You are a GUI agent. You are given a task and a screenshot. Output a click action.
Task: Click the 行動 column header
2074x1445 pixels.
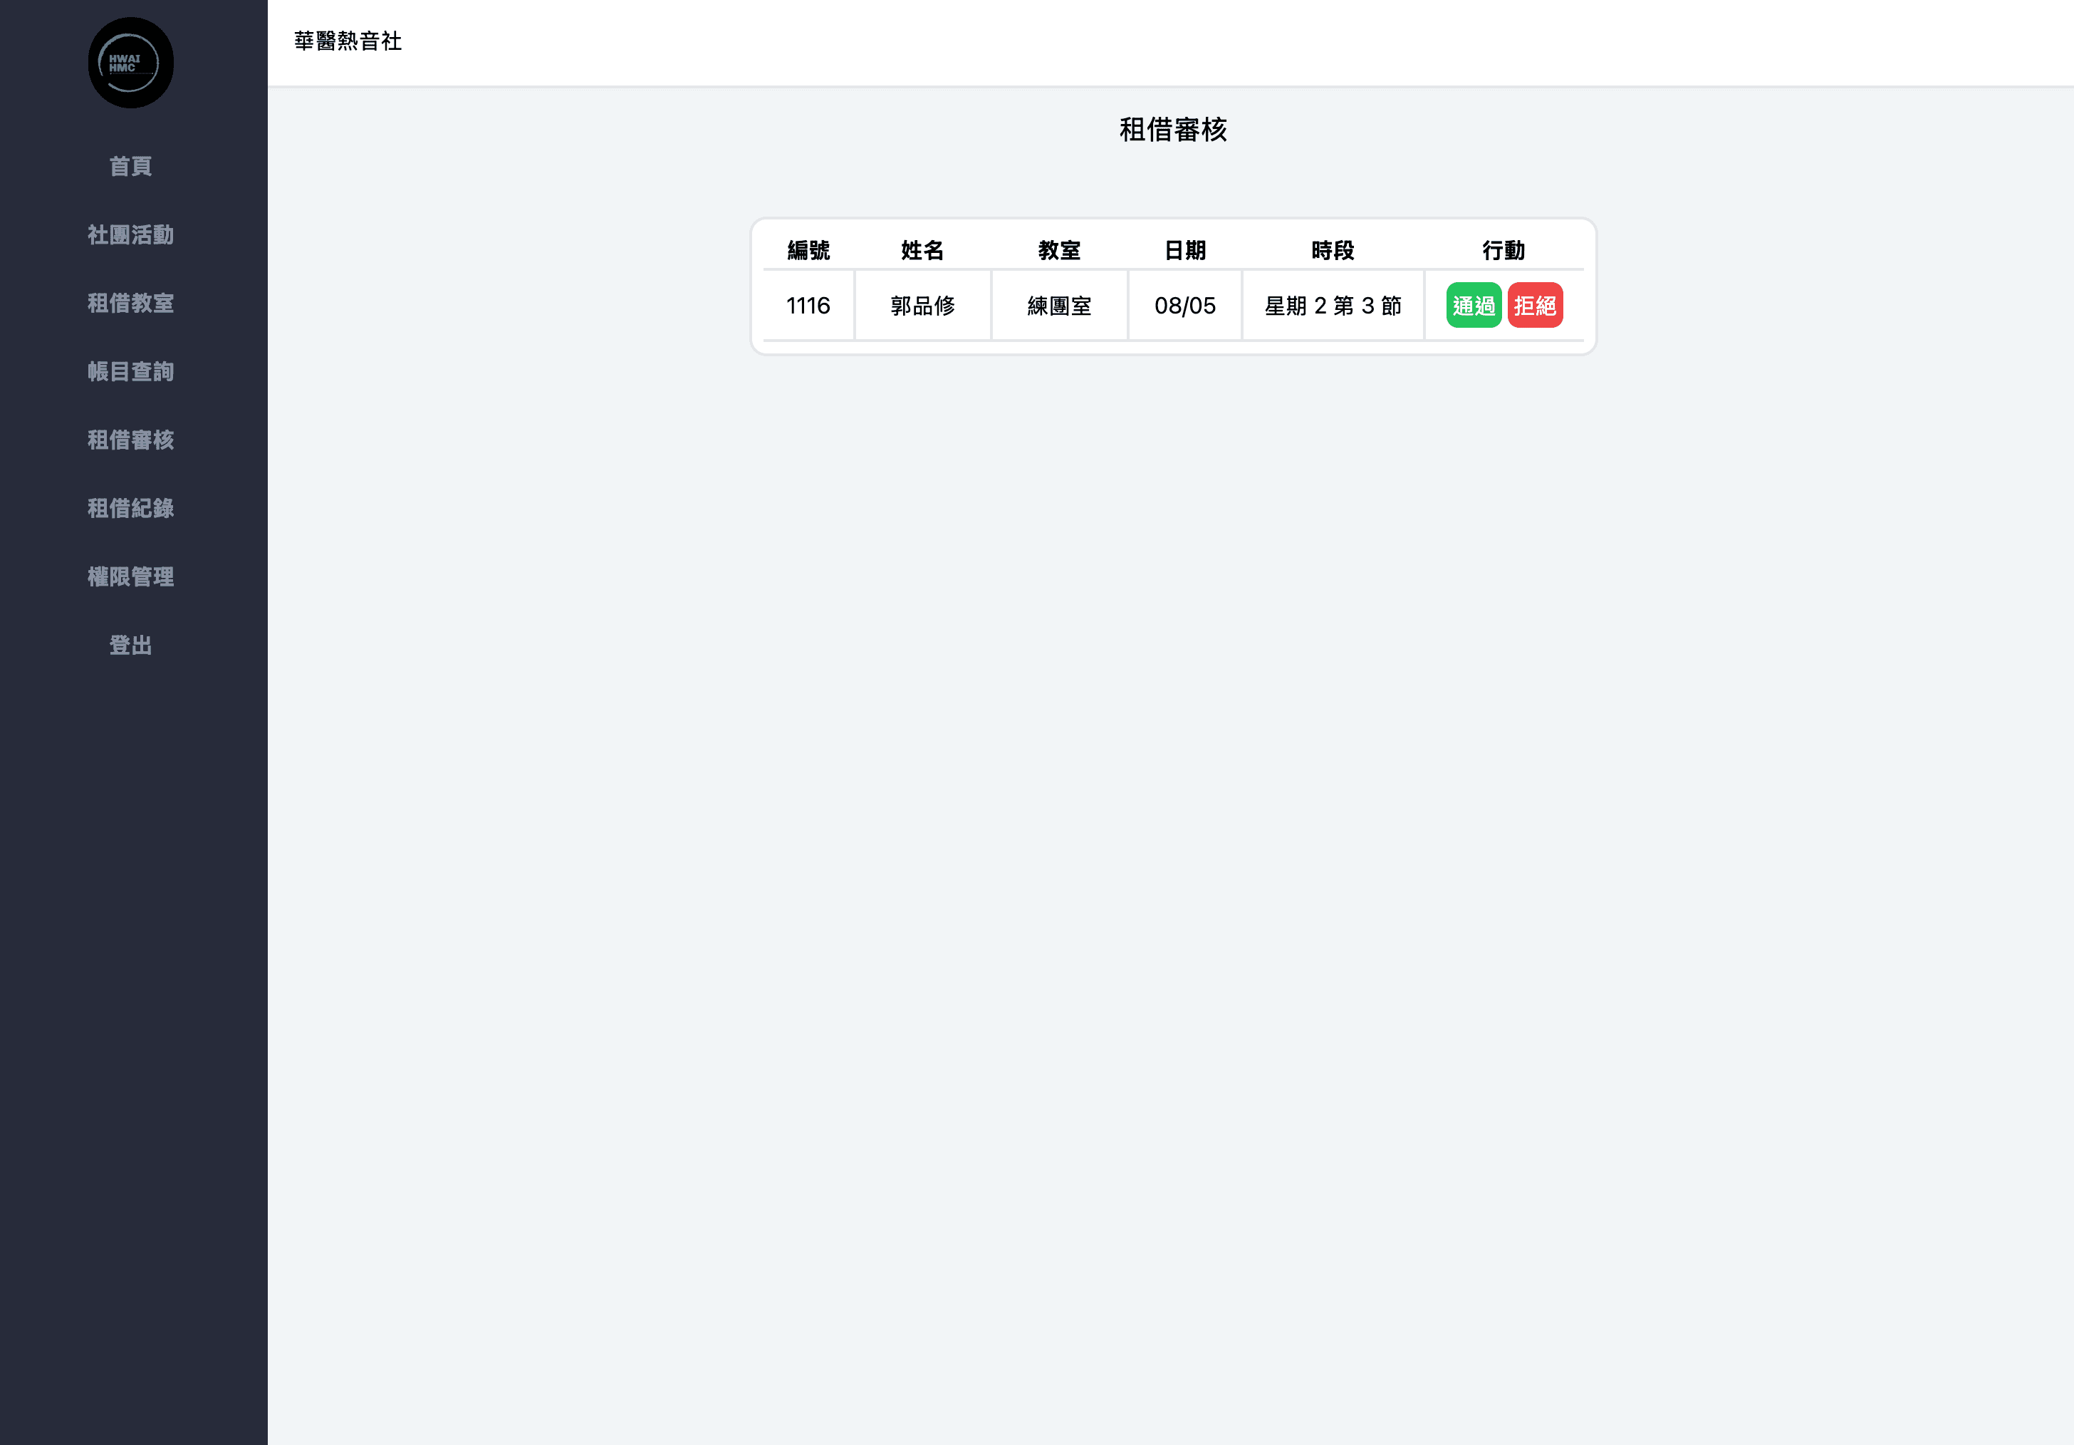[1504, 250]
